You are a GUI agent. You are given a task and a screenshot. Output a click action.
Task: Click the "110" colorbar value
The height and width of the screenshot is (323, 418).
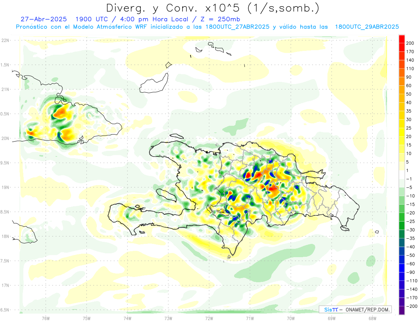[x=410, y=69]
